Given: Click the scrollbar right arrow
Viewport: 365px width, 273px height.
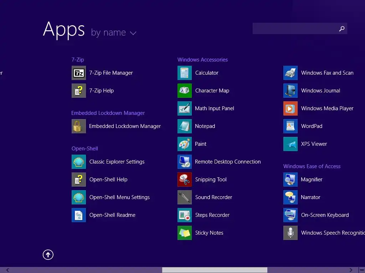Looking at the screenshot, I should tap(351, 270).
